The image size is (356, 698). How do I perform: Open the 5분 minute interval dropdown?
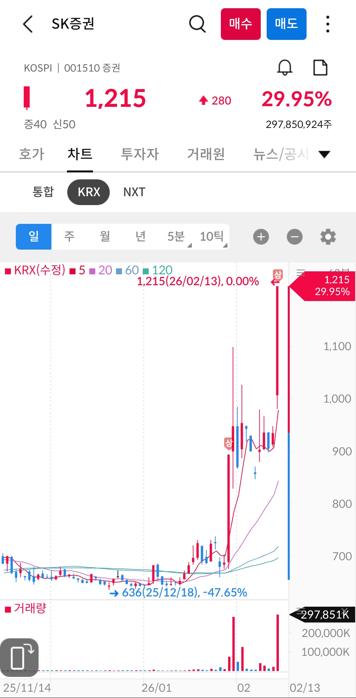coord(177,237)
